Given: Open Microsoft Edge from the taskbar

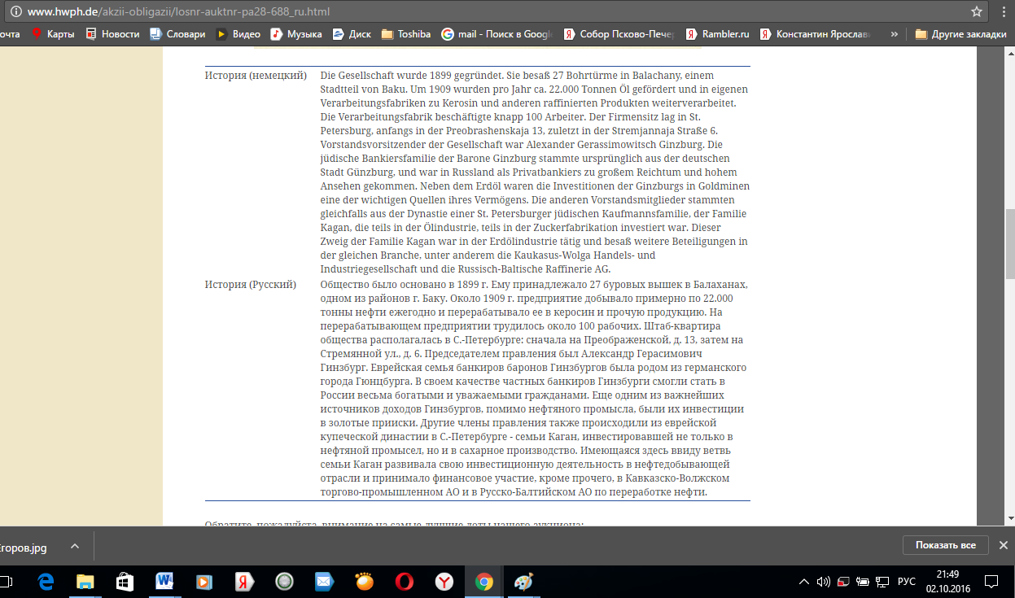Looking at the screenshot, I should 46,582.
